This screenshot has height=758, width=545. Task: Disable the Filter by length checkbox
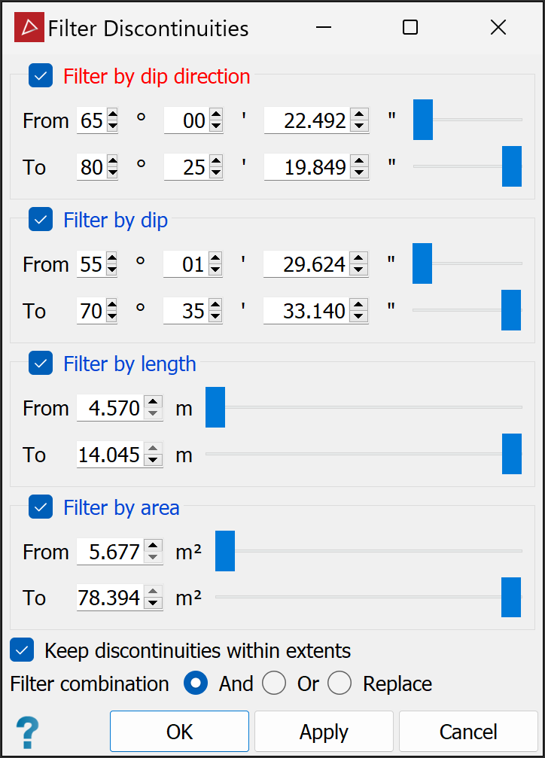pos(41,364)
